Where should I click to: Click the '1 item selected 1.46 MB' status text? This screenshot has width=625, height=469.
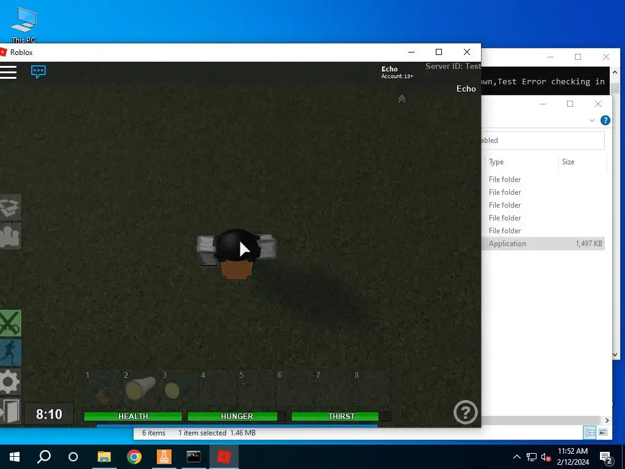click(217, 433)
